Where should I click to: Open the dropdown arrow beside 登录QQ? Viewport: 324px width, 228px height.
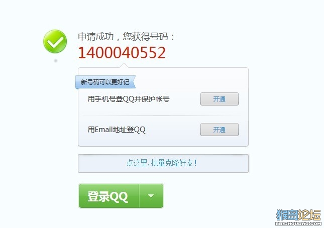(x=151, y=195)
